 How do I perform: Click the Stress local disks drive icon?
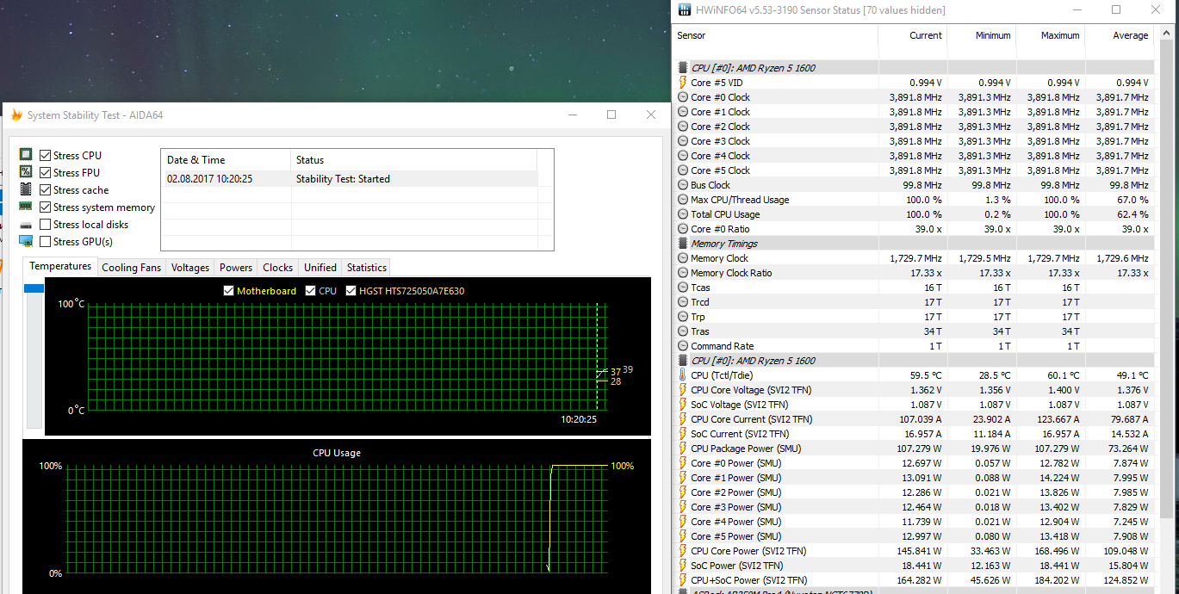(x=26, y=225)
